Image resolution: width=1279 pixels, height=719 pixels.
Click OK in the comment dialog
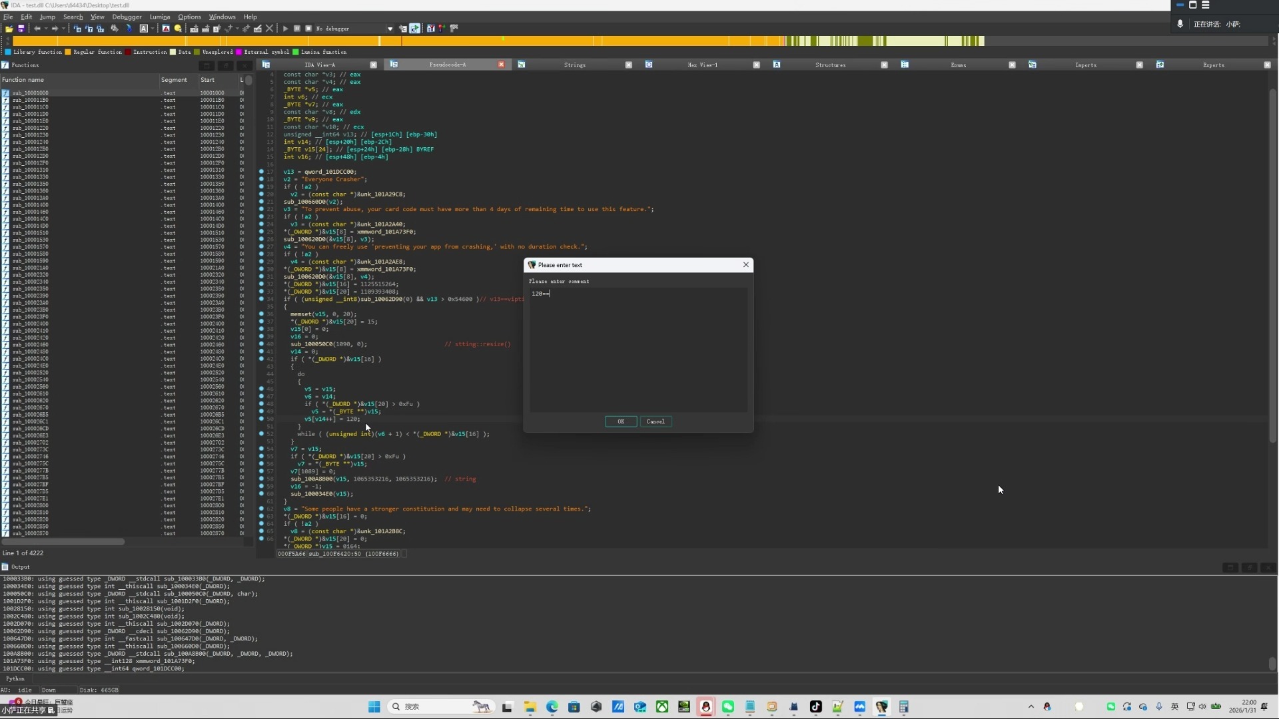click(x=620, y=421)
